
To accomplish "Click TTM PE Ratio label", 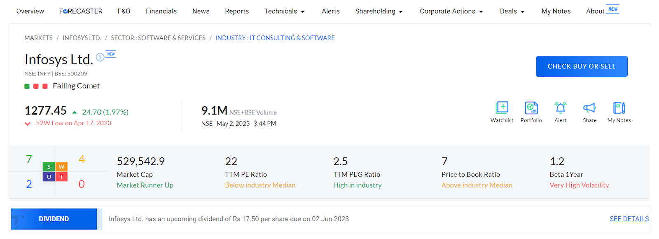I will (246, 175).
